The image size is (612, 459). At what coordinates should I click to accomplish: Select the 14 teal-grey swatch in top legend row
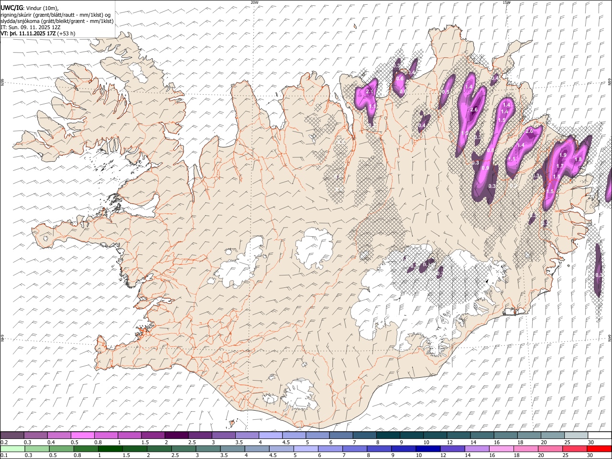point(482,436)
